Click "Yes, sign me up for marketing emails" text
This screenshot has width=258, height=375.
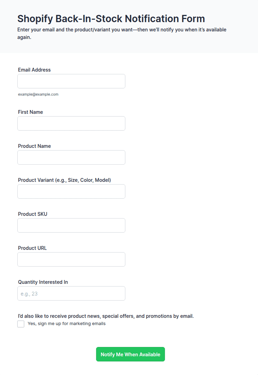[67, 323]
